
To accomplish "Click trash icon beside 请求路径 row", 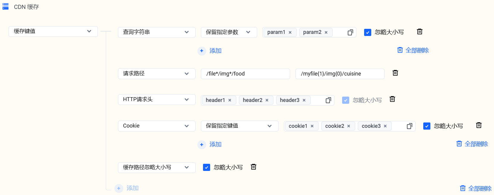I will (x=395, y=73).
